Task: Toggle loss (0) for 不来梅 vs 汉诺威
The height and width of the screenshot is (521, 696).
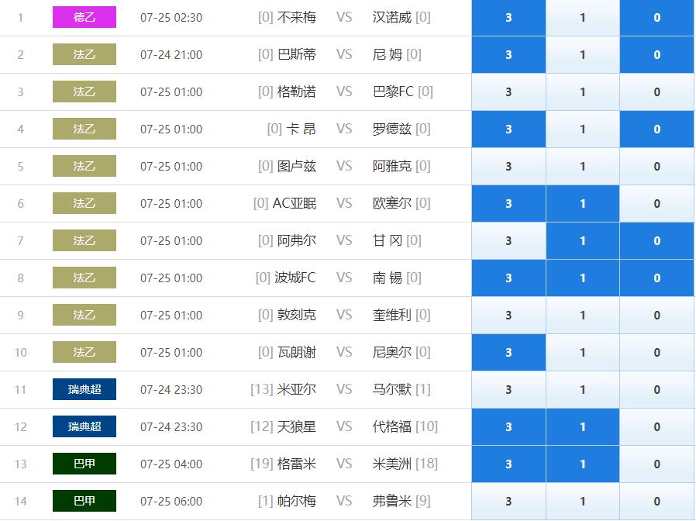Action: [656, 17]
